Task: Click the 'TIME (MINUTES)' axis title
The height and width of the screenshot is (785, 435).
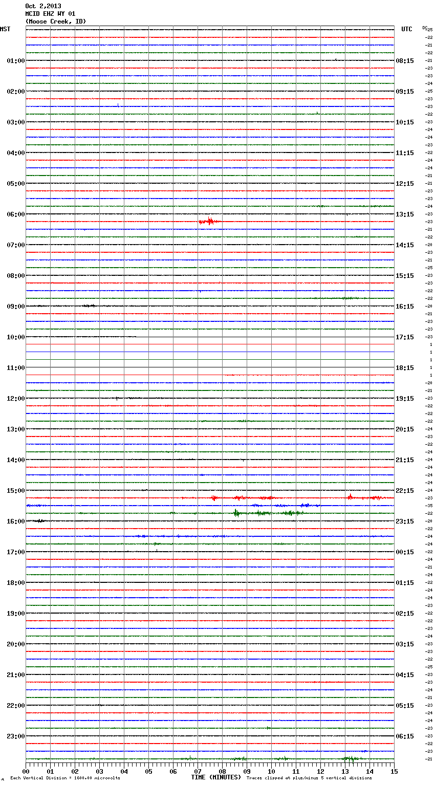Action: click(216, 777)
